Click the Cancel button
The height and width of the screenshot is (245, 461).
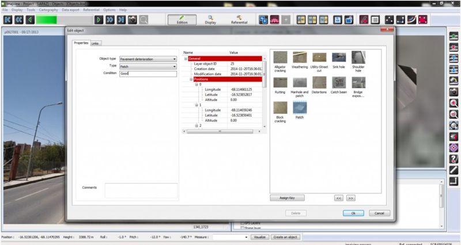coord(380,213)
